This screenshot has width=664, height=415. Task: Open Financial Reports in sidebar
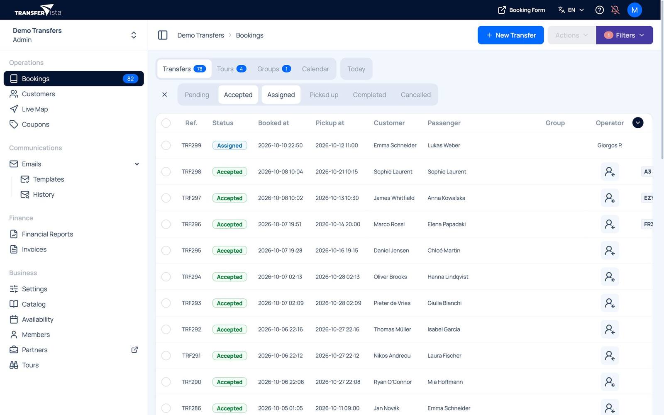[x=74, y=234]
